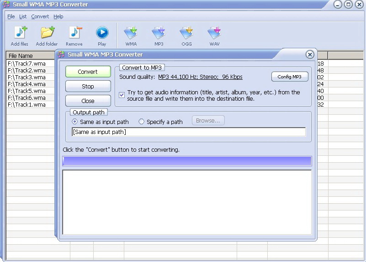Click the main window app icon

tap(6, 4)
